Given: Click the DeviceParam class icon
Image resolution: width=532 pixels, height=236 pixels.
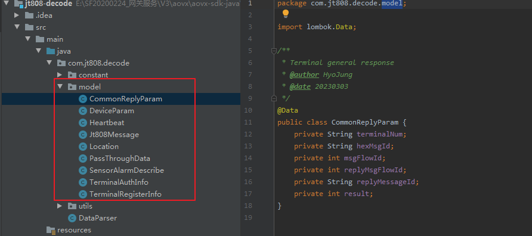Looking at the screenshot, I should (83, 110).
